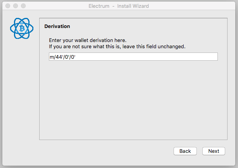Screen dimensions: 238x168
Task: Click empty panel space right of Derivation heading
Action: 148,26
